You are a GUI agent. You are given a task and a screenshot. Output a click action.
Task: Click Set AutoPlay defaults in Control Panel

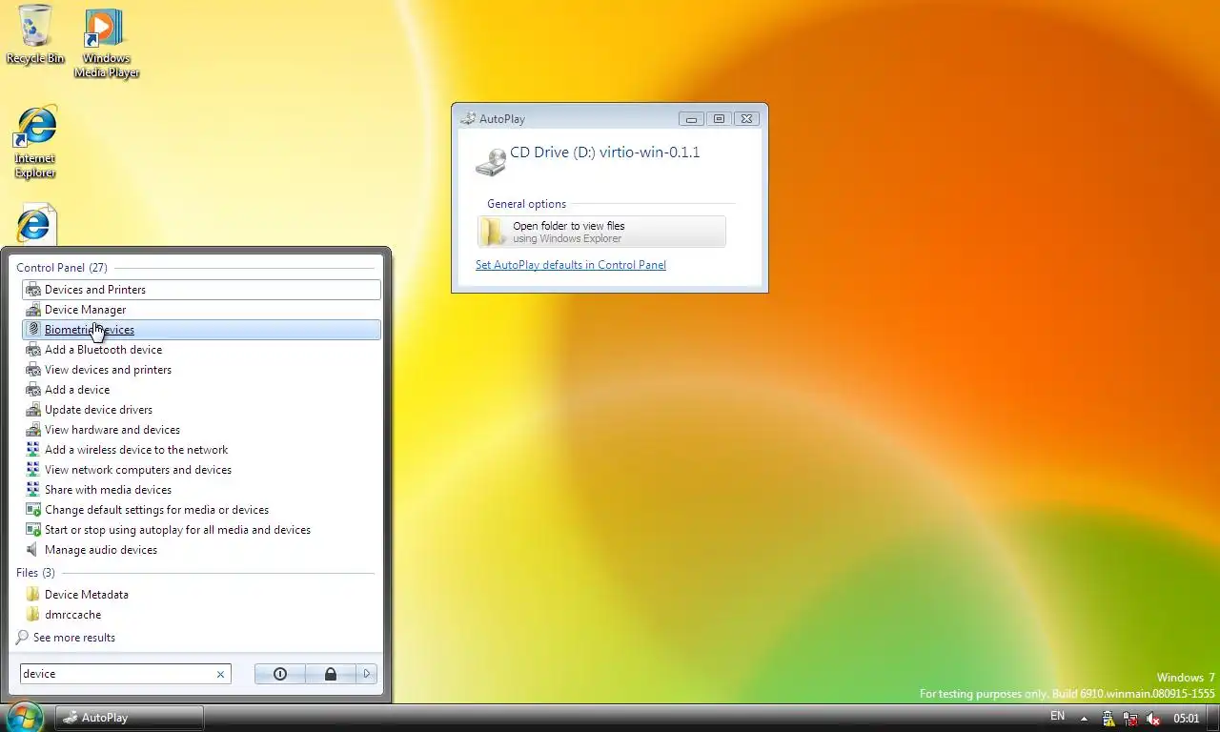pyautogui.click(x=571, y=265)
